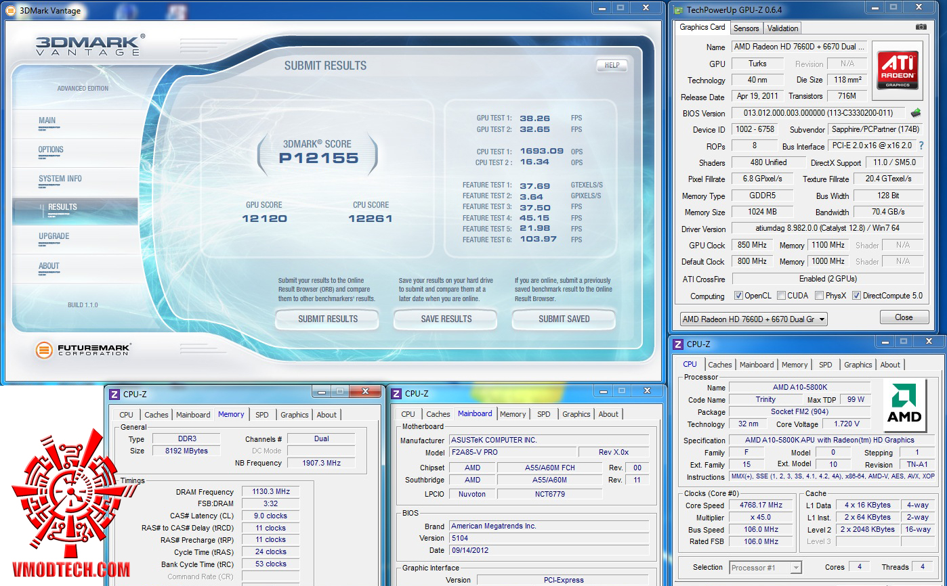The height and width of the screenshot is (586, 947).
Task: Close GPU-Z with the Close button
Action: [x=904, y=317]
